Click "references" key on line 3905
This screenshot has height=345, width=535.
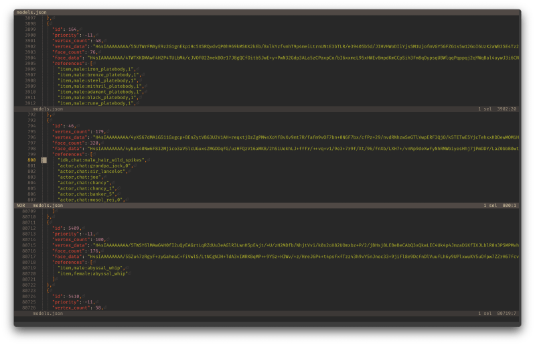click(68, 64)
